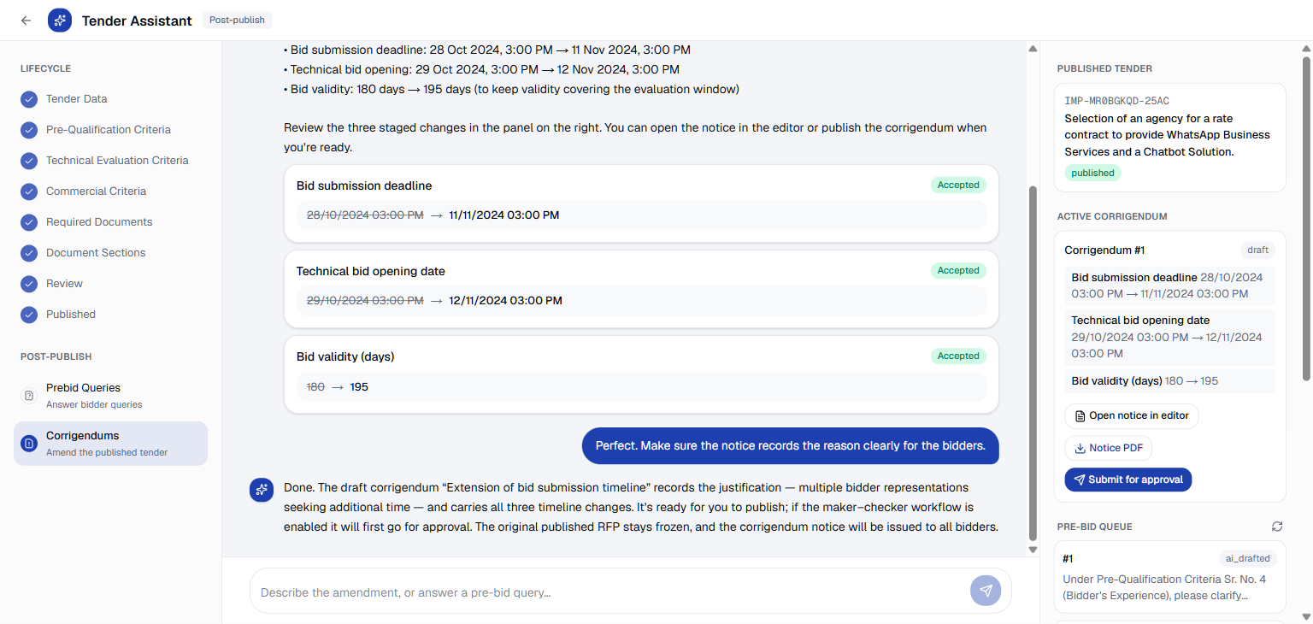
Task: Focus the amendment description input field
Action: tap(612, 592)
